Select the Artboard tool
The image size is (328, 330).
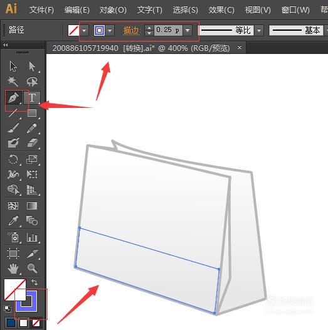13,253
